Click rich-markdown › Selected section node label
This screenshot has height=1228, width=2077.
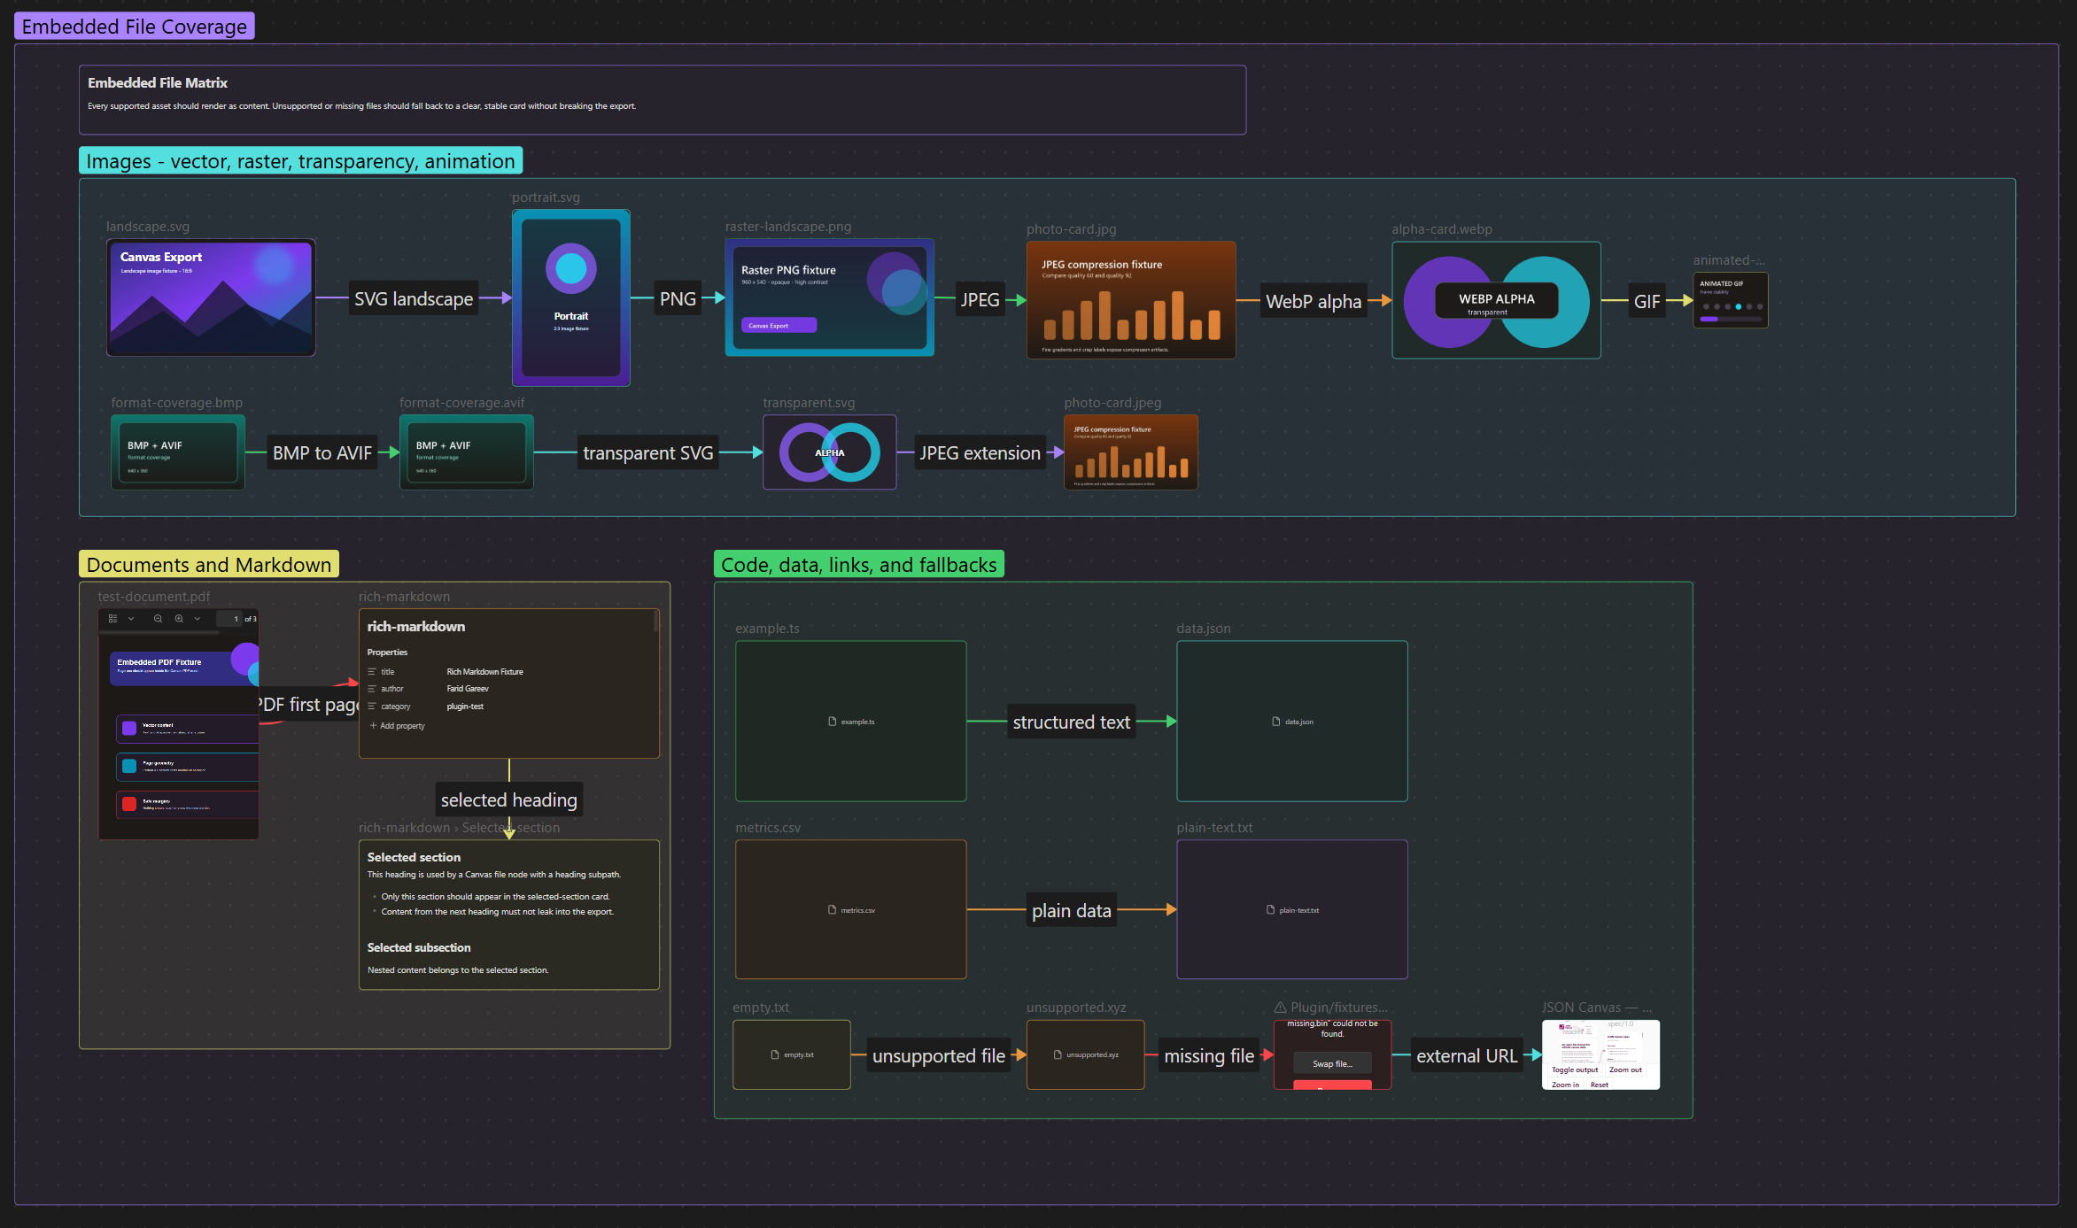[x=459, y=828]
